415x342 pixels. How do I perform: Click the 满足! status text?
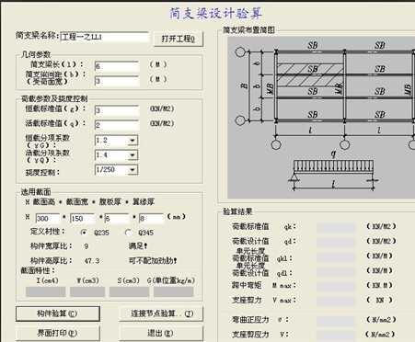(138, 245)
